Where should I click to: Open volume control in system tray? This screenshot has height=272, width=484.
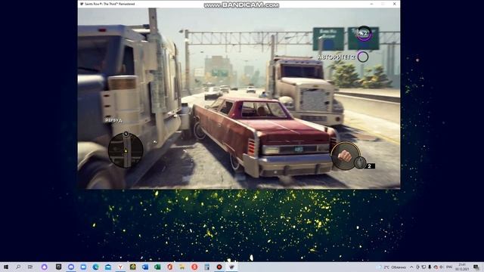point(442,267)
